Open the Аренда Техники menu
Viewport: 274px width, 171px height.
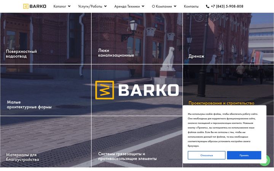coord(127,6)
